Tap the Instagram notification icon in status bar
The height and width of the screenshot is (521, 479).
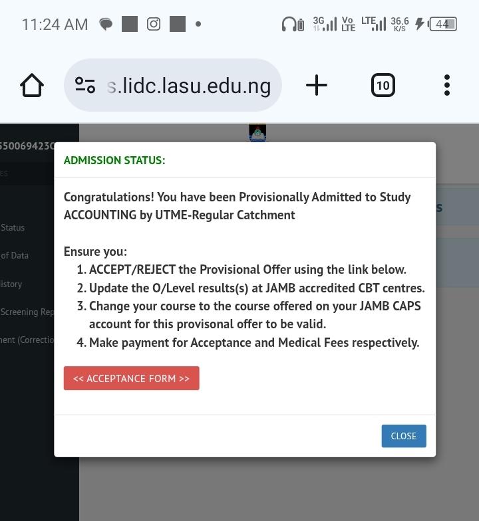pos(154,25)
